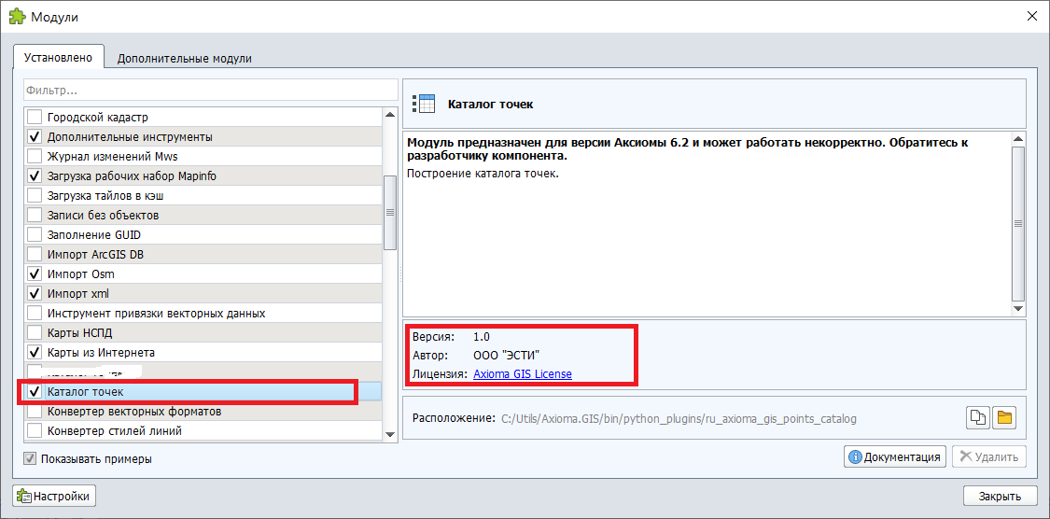Disable the Карты из Интернета checkbox

click(x=35, y=353)
